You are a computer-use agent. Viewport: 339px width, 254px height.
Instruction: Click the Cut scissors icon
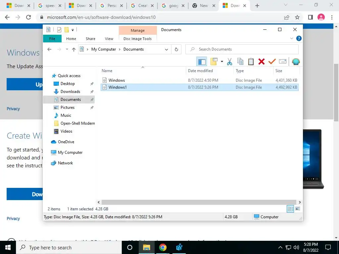pos(229,62)
